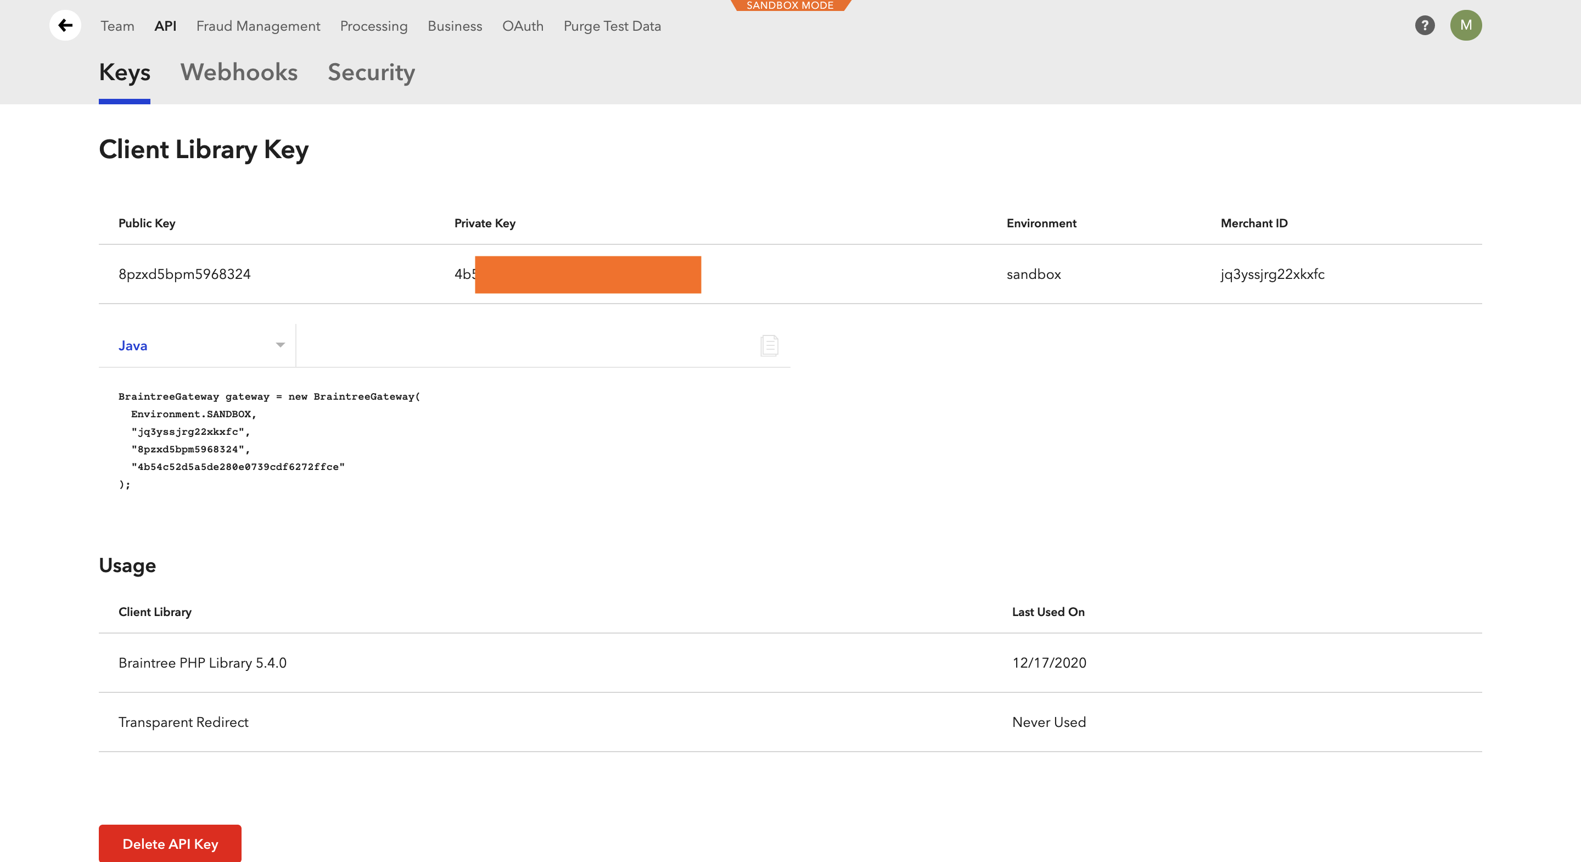Viewport: 1581px width, 862px height.
Task: Open the M user avatar menu
Action: pyautogui.click(x=1466, y=25)
